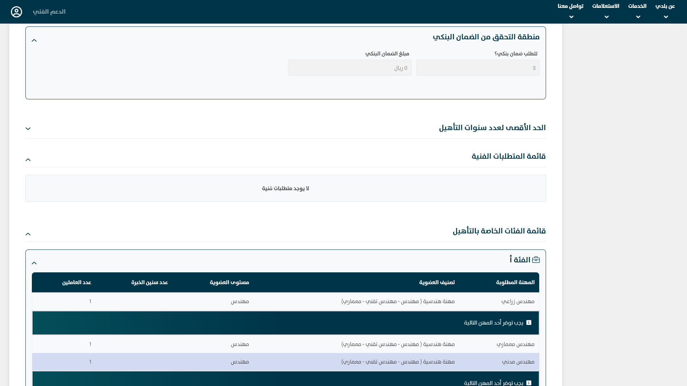Click chevron under الخدمات menu
This screenshot has height=386, width=687.
pos(638,17)
